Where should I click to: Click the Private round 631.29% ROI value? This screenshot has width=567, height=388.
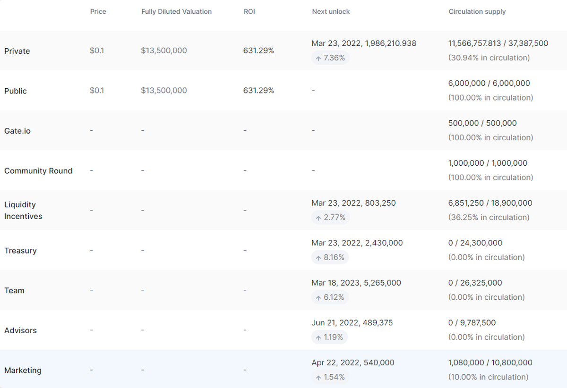pos(258,51)
